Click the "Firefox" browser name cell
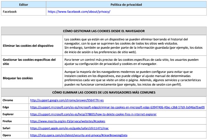 (x=8, y=121)
